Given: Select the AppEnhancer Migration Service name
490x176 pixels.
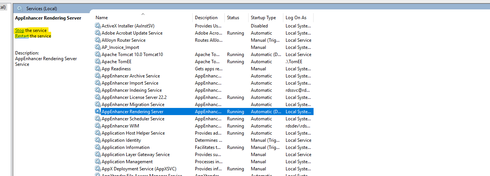Looking at the screenshot, I should point(133,105).
